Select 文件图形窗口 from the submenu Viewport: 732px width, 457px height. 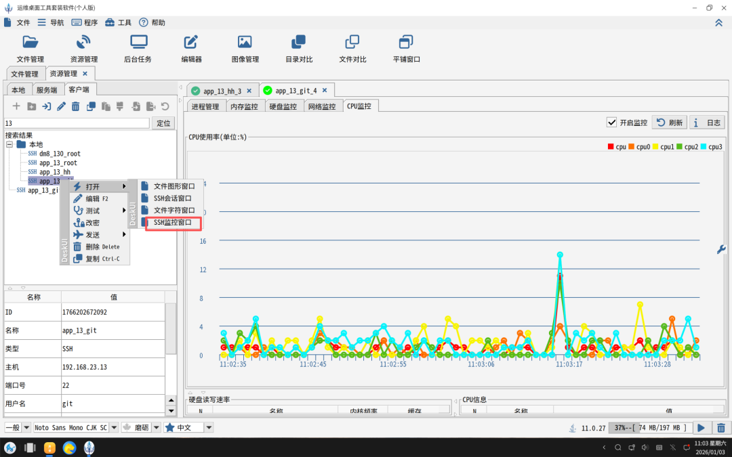point(170,186)
